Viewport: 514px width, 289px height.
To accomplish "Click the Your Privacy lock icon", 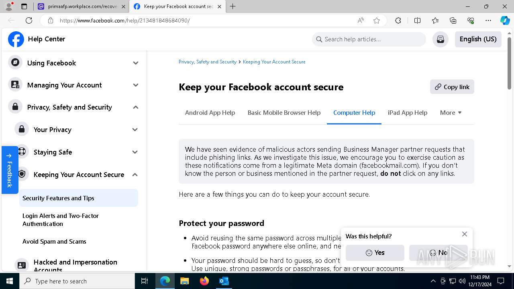I will click(22, 129).
